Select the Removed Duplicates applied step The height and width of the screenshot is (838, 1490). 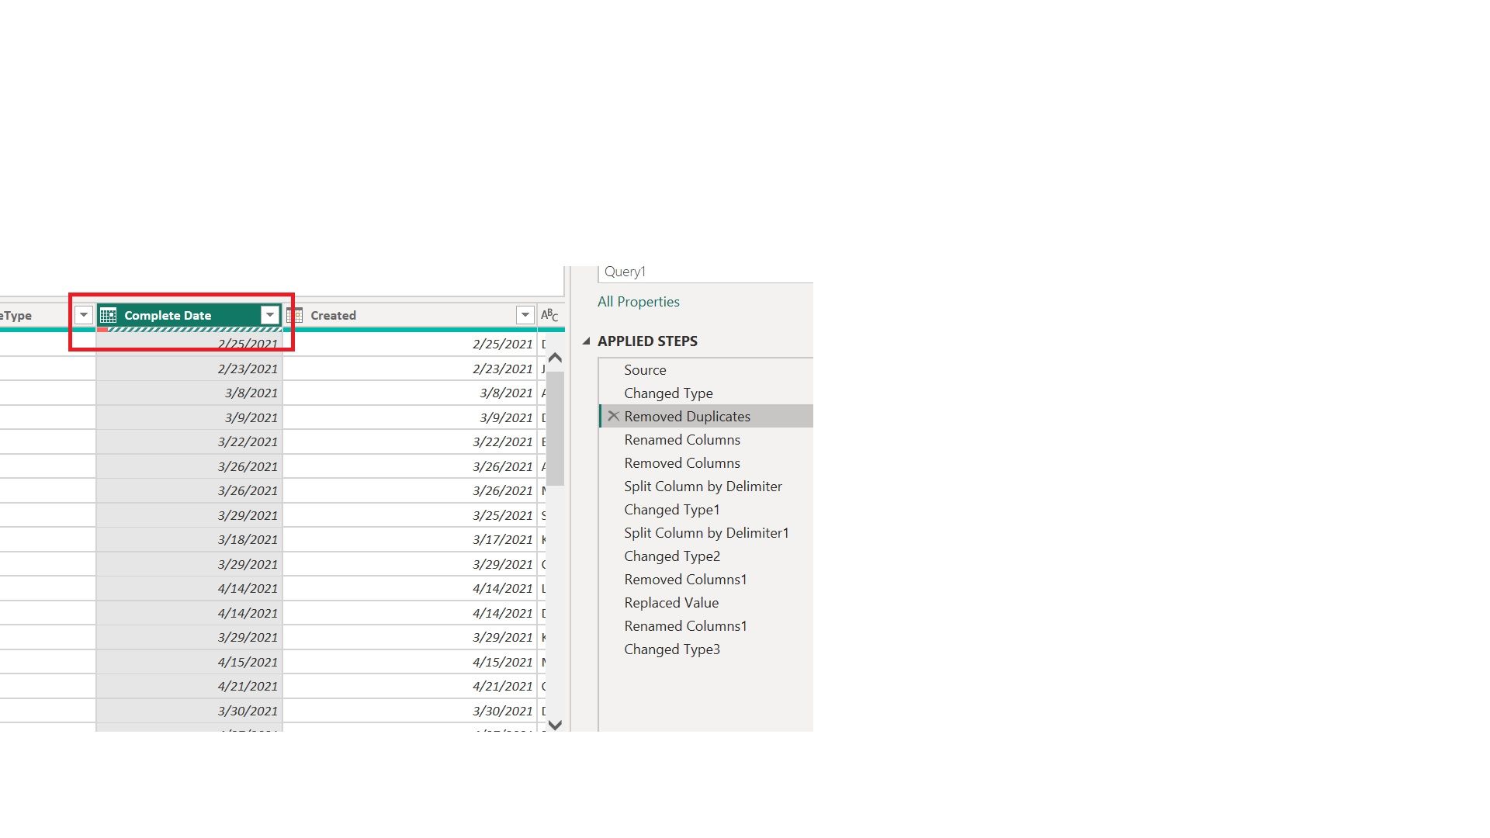coord(706,417)
